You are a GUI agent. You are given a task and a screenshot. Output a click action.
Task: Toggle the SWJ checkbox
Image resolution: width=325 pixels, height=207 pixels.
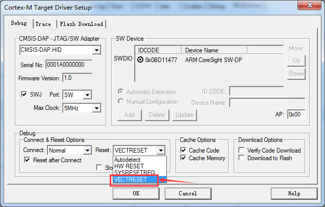tap(24, 95)
